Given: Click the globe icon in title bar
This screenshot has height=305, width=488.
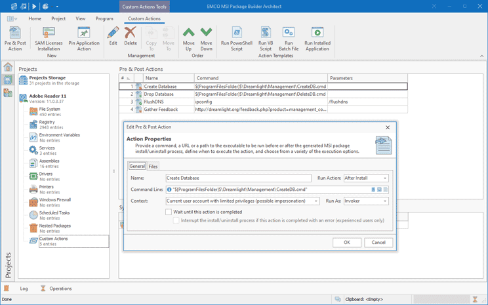Looking at the screenshot, I should click(x=45, y=6).
